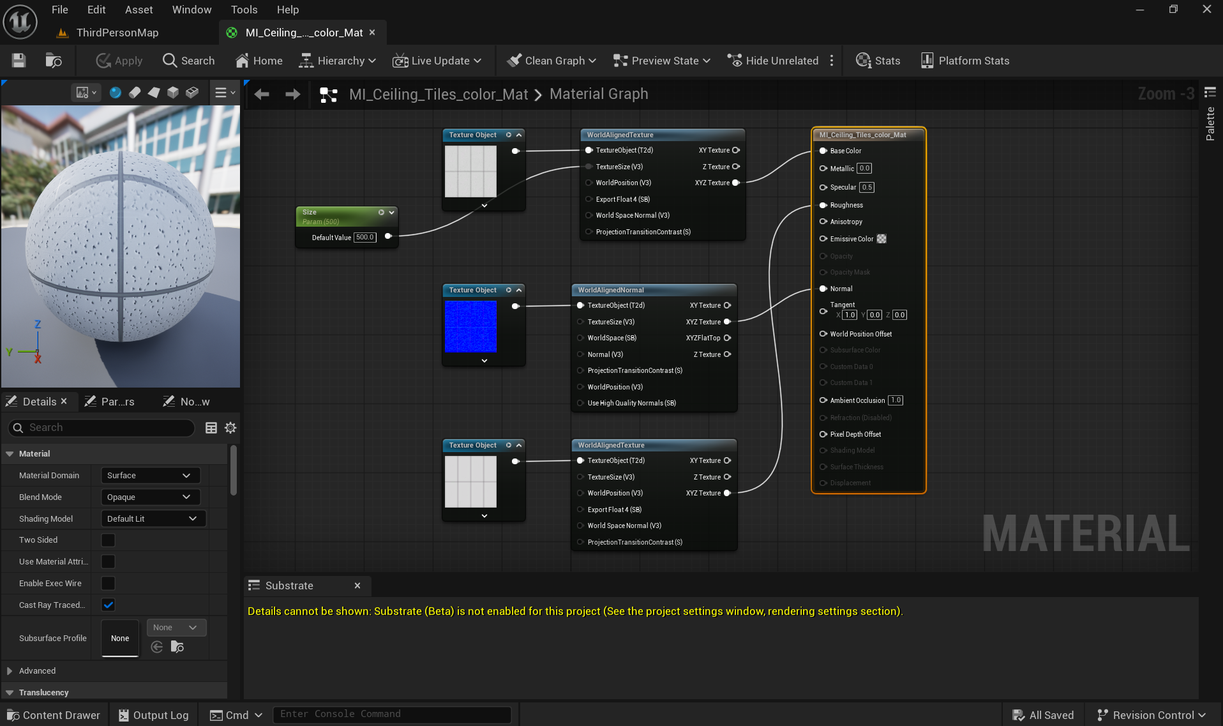Click the Save asset icon

(19, 61)
